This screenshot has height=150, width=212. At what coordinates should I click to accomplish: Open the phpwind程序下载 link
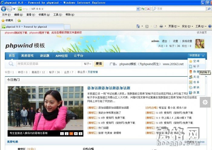(39, 33)
